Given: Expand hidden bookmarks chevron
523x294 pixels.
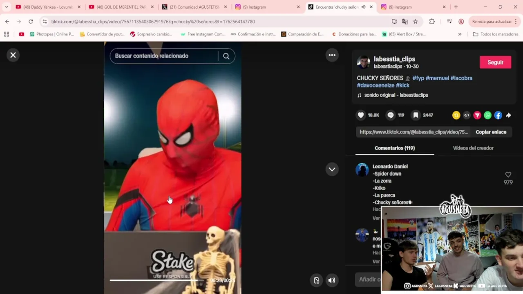Looking at the screenshot, I should pos(460,34).
